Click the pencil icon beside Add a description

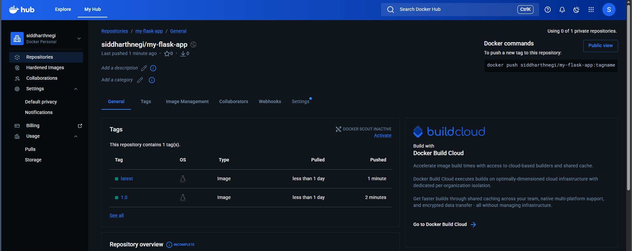pos(144,68)
